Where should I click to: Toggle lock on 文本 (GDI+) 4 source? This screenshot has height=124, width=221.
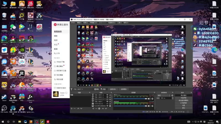(110, 95)
